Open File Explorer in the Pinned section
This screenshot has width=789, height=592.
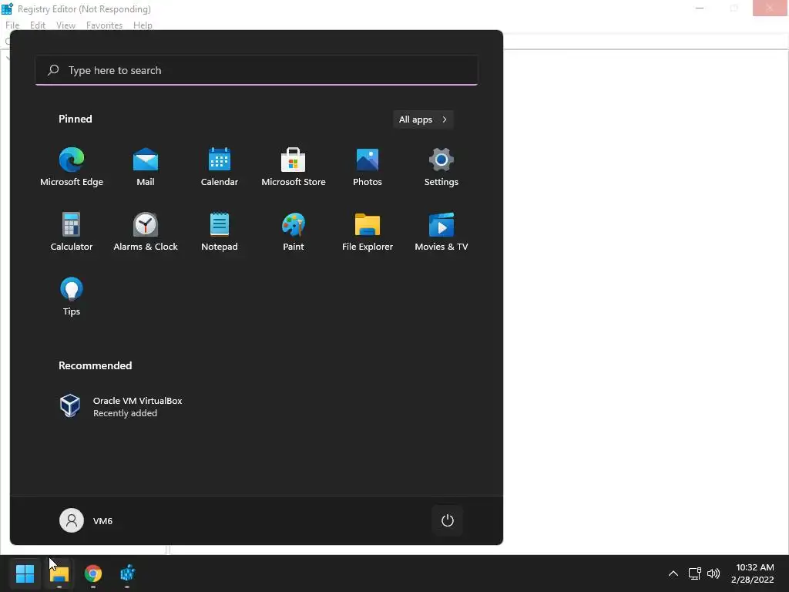(368, 232)
